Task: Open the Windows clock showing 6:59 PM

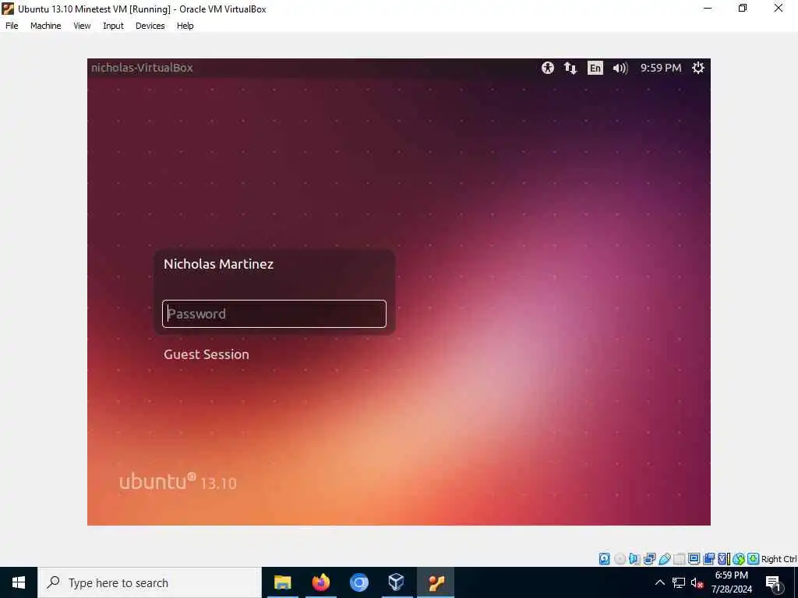Action: click(x=731, y=582)
